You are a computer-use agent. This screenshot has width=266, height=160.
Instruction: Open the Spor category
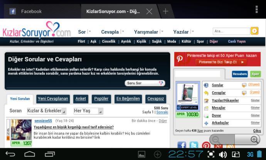click(200, 41)
